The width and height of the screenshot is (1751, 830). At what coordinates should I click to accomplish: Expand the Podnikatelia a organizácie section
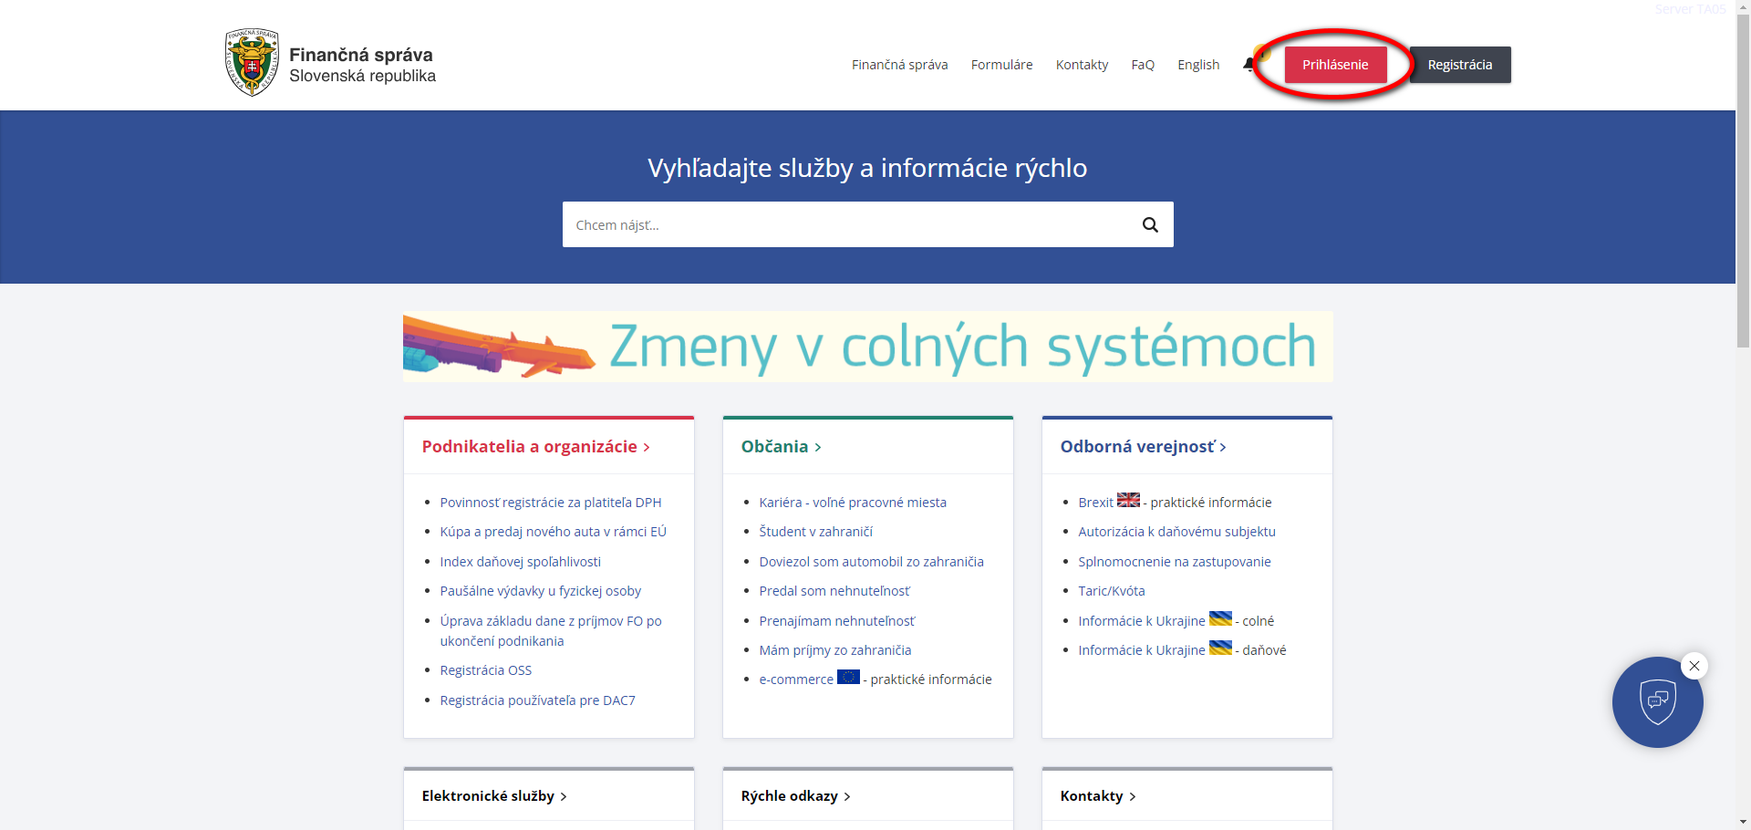pyautogui.click(x=534, y=446)
